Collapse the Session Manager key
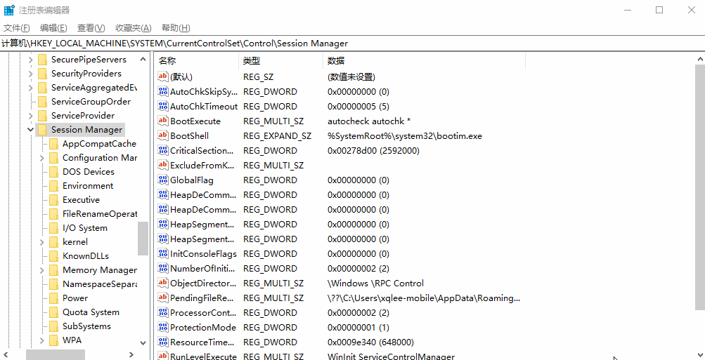Image resolution: width=705 pixels, height=360 pixels. pos(30,130)
